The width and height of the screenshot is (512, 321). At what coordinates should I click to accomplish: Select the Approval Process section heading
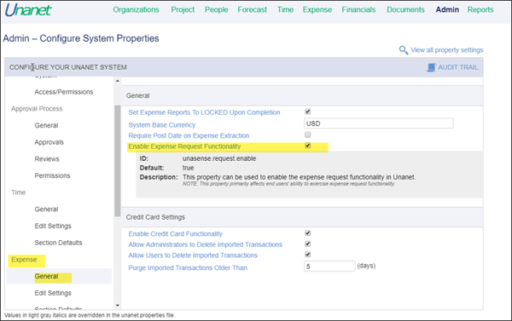pos(37,108)
